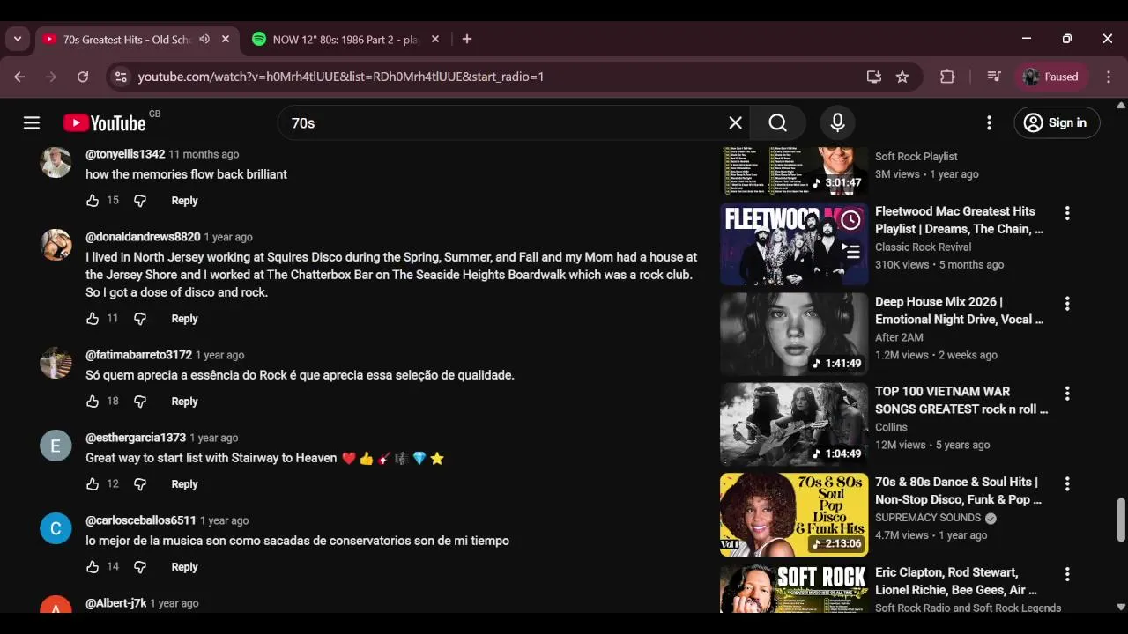Open the SUPREMACY SOUNDS channel name

click(928, 518)
